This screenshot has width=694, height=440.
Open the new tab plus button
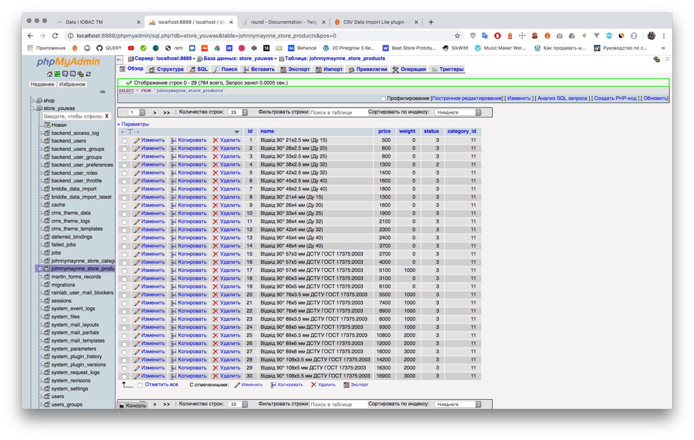431,22
